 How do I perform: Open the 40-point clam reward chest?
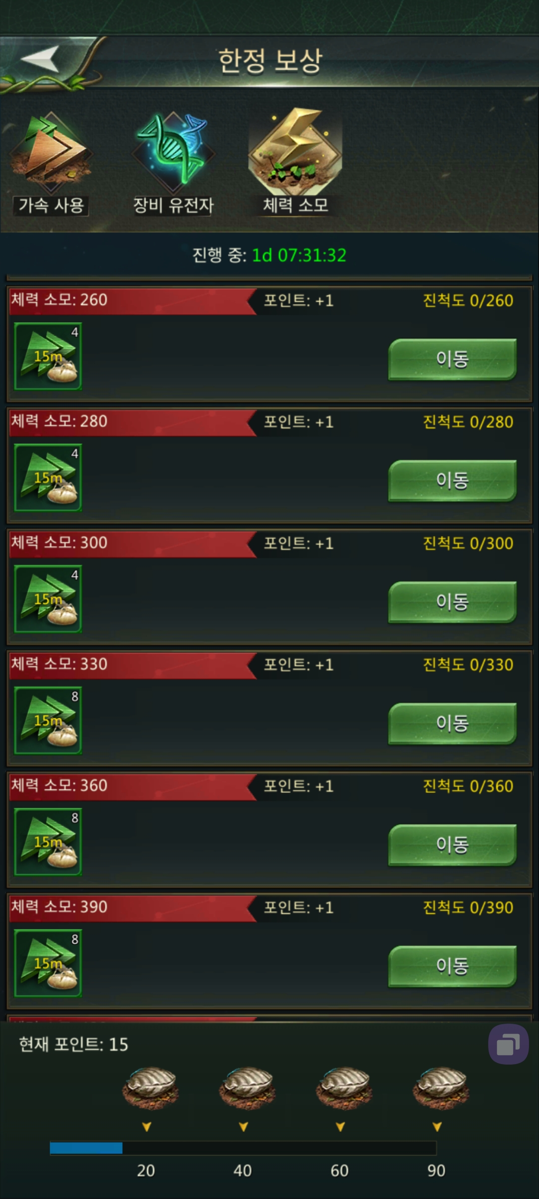[x=247, y=1088]
